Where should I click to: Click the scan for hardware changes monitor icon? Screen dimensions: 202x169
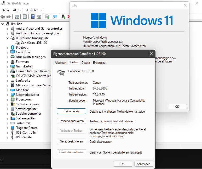coord(55,17)
